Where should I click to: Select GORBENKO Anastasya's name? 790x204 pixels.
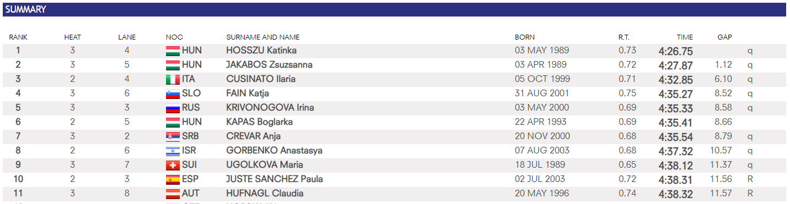(x=274, y=151)
